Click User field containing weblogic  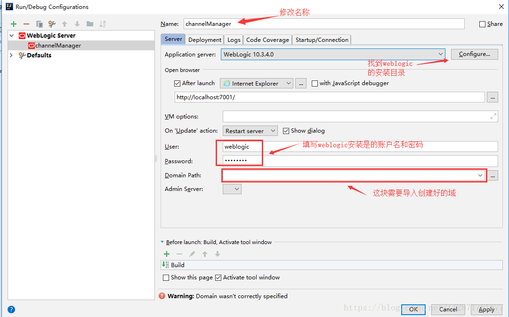pyautogui.click(x=360, y=147)
